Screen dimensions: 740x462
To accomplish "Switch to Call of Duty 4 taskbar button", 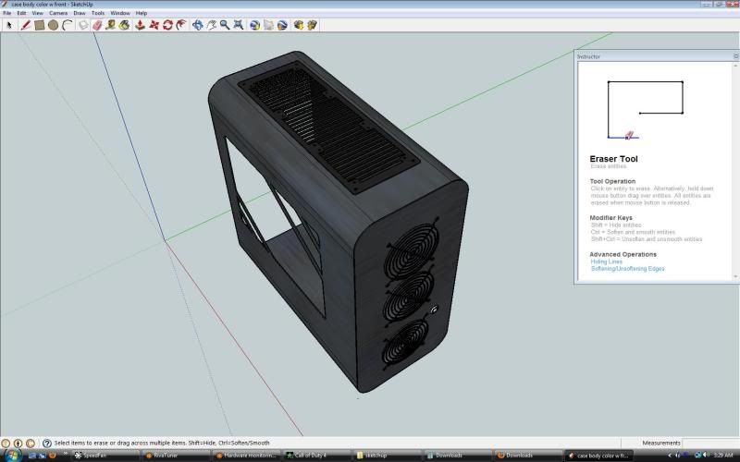I will tap(315, 456).
